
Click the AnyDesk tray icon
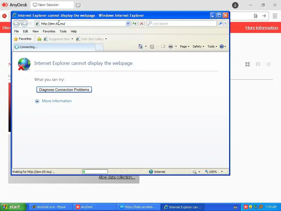click(246, 207)
